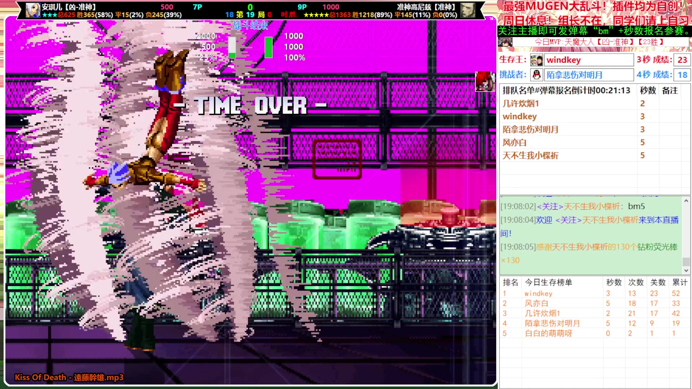
Task: Click the 战斗结束 battle end label
Action: [250, 25]
